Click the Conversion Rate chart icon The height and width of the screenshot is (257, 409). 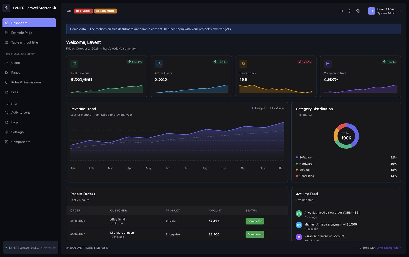pyautogui.click(x=328, y=63)
